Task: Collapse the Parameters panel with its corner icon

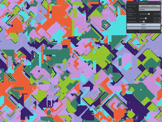Action: (x=159, y=3)
